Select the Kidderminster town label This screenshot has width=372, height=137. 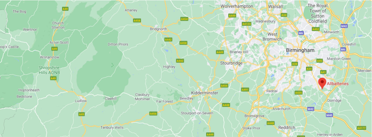[x=205, y=93]
